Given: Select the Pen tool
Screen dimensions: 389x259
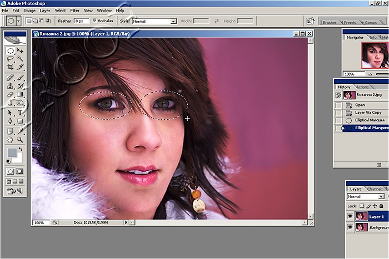Looking at the screenshot, I should click(x=10, y=121).
